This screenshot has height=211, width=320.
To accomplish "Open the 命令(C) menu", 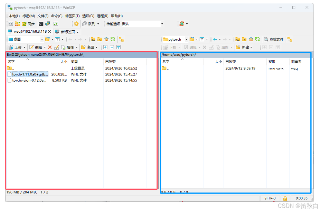I will (57, 16).
